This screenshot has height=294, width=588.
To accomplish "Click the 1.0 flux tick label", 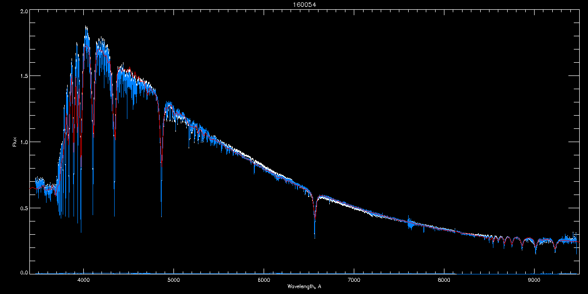I will point(24,142).
